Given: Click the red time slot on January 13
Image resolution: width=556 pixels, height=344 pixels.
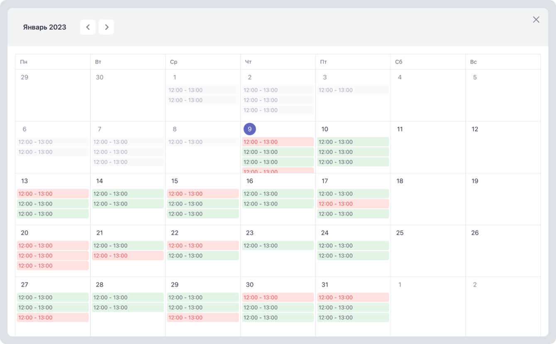Looking at the screenshot, I should click(53, 194).
